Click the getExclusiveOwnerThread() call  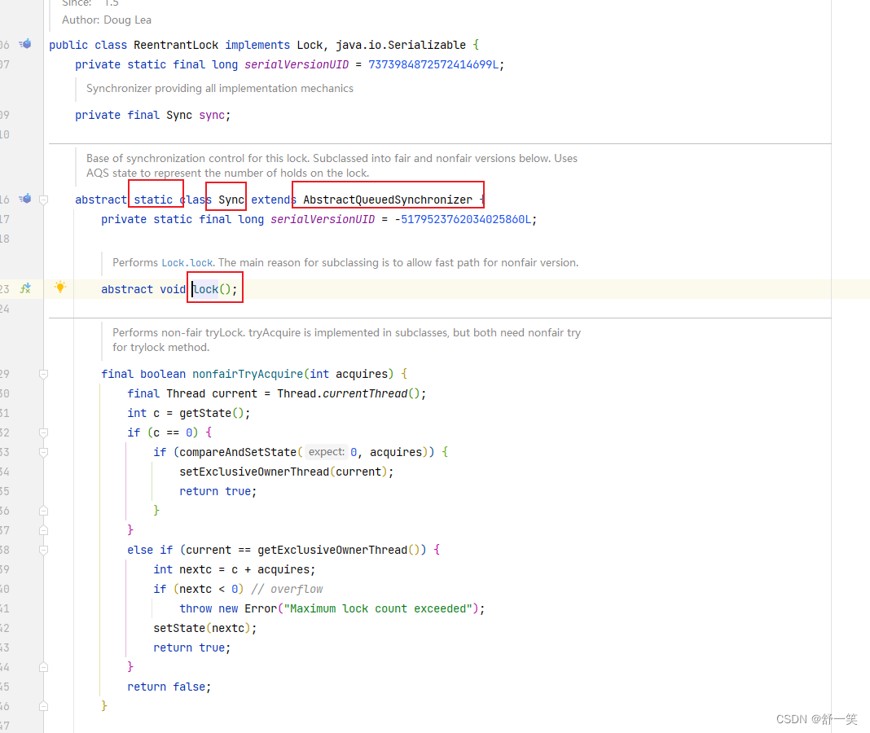[338, 550]
